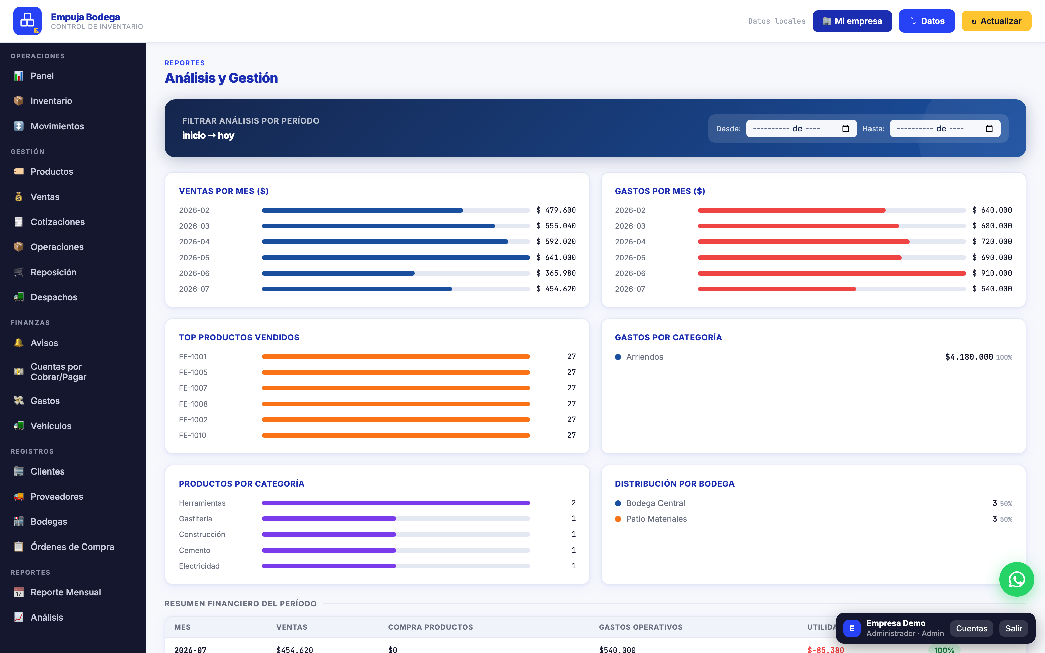
Task: Switch to Reporte Mensual
Action: (73, 592)
